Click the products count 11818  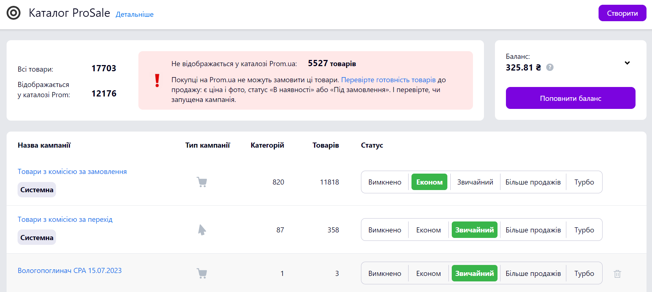click(329, 182)
